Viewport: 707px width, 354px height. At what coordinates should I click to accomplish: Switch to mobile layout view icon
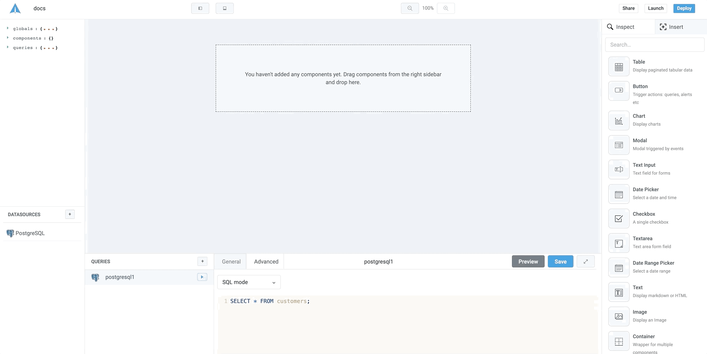click(x=224, y=8)
